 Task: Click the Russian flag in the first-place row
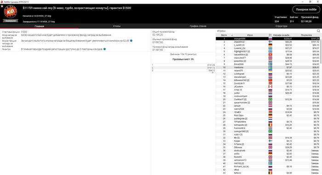point(270,39)
